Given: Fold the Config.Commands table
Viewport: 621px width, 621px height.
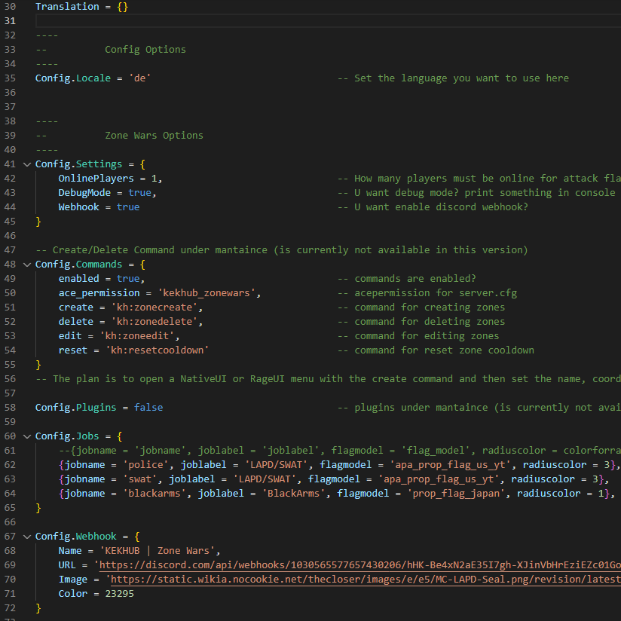Looking at the screenshot, I should [x=28, y=265].
